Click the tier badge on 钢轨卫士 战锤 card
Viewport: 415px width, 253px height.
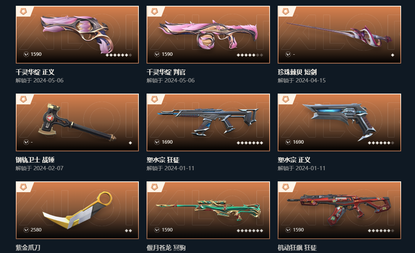tap(24, 99)
